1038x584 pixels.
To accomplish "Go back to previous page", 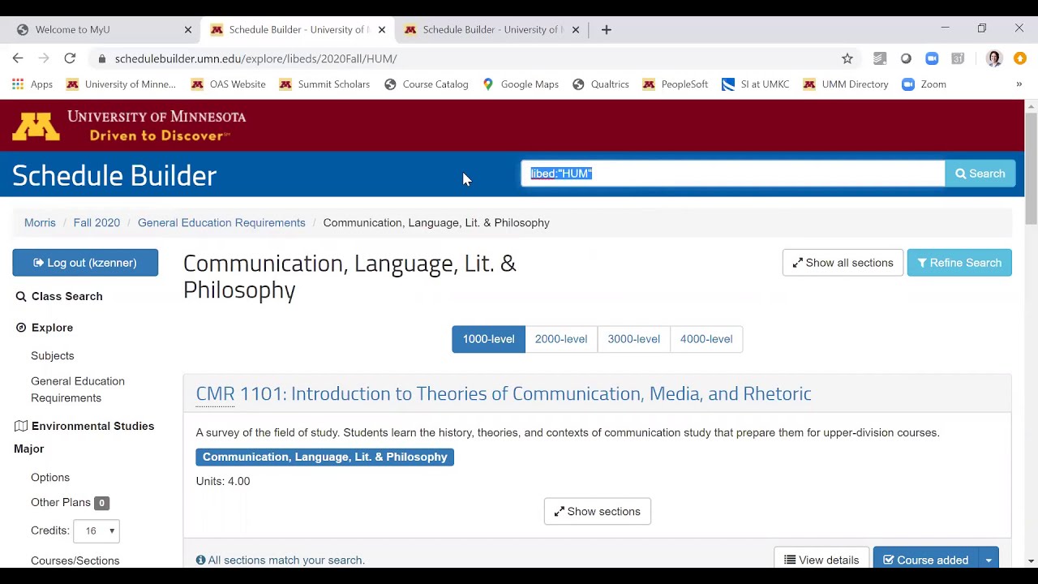I will [18, 58].
